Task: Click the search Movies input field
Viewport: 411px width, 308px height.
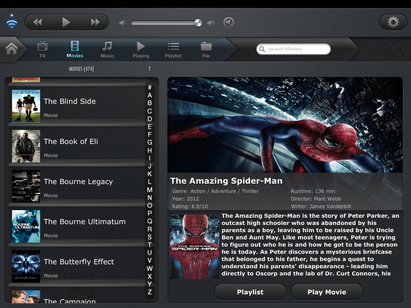Action: [293, 49]
